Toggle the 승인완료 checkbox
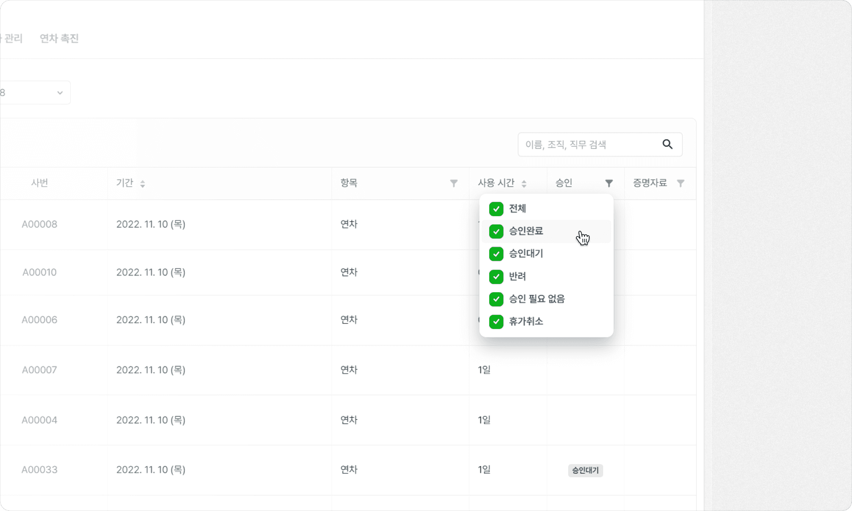This screenshot has width=852, height=511. 496,231
